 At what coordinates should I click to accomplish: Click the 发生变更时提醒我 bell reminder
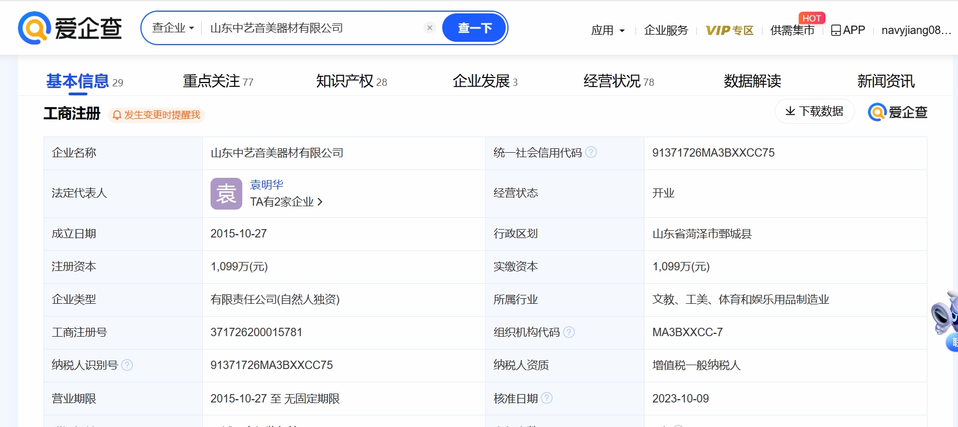157,115
